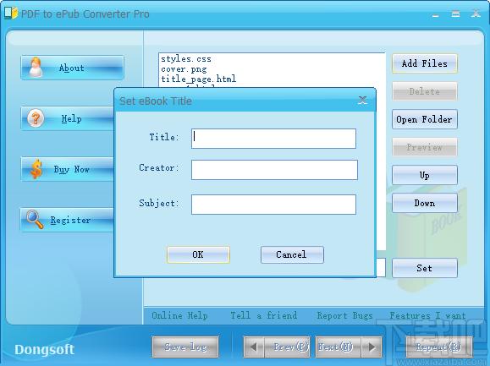The width and height of the screenshot is (490, 366).
Task: Open the Help button label
Action: pos(72,118)
